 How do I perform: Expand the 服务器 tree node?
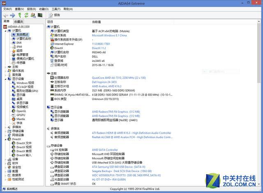tap(5, 75)
